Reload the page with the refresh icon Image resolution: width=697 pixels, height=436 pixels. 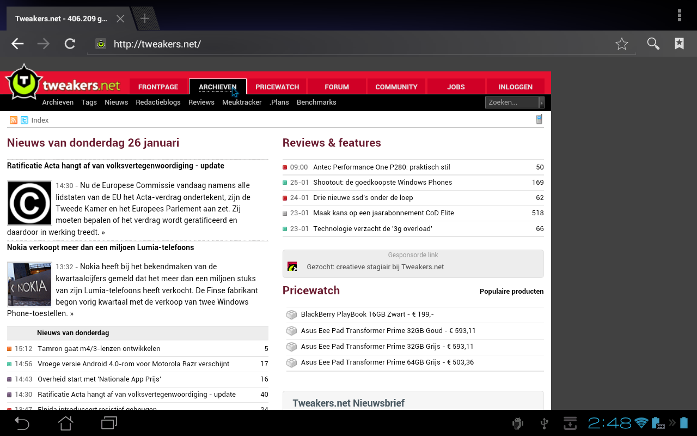[x=70, y=44]
